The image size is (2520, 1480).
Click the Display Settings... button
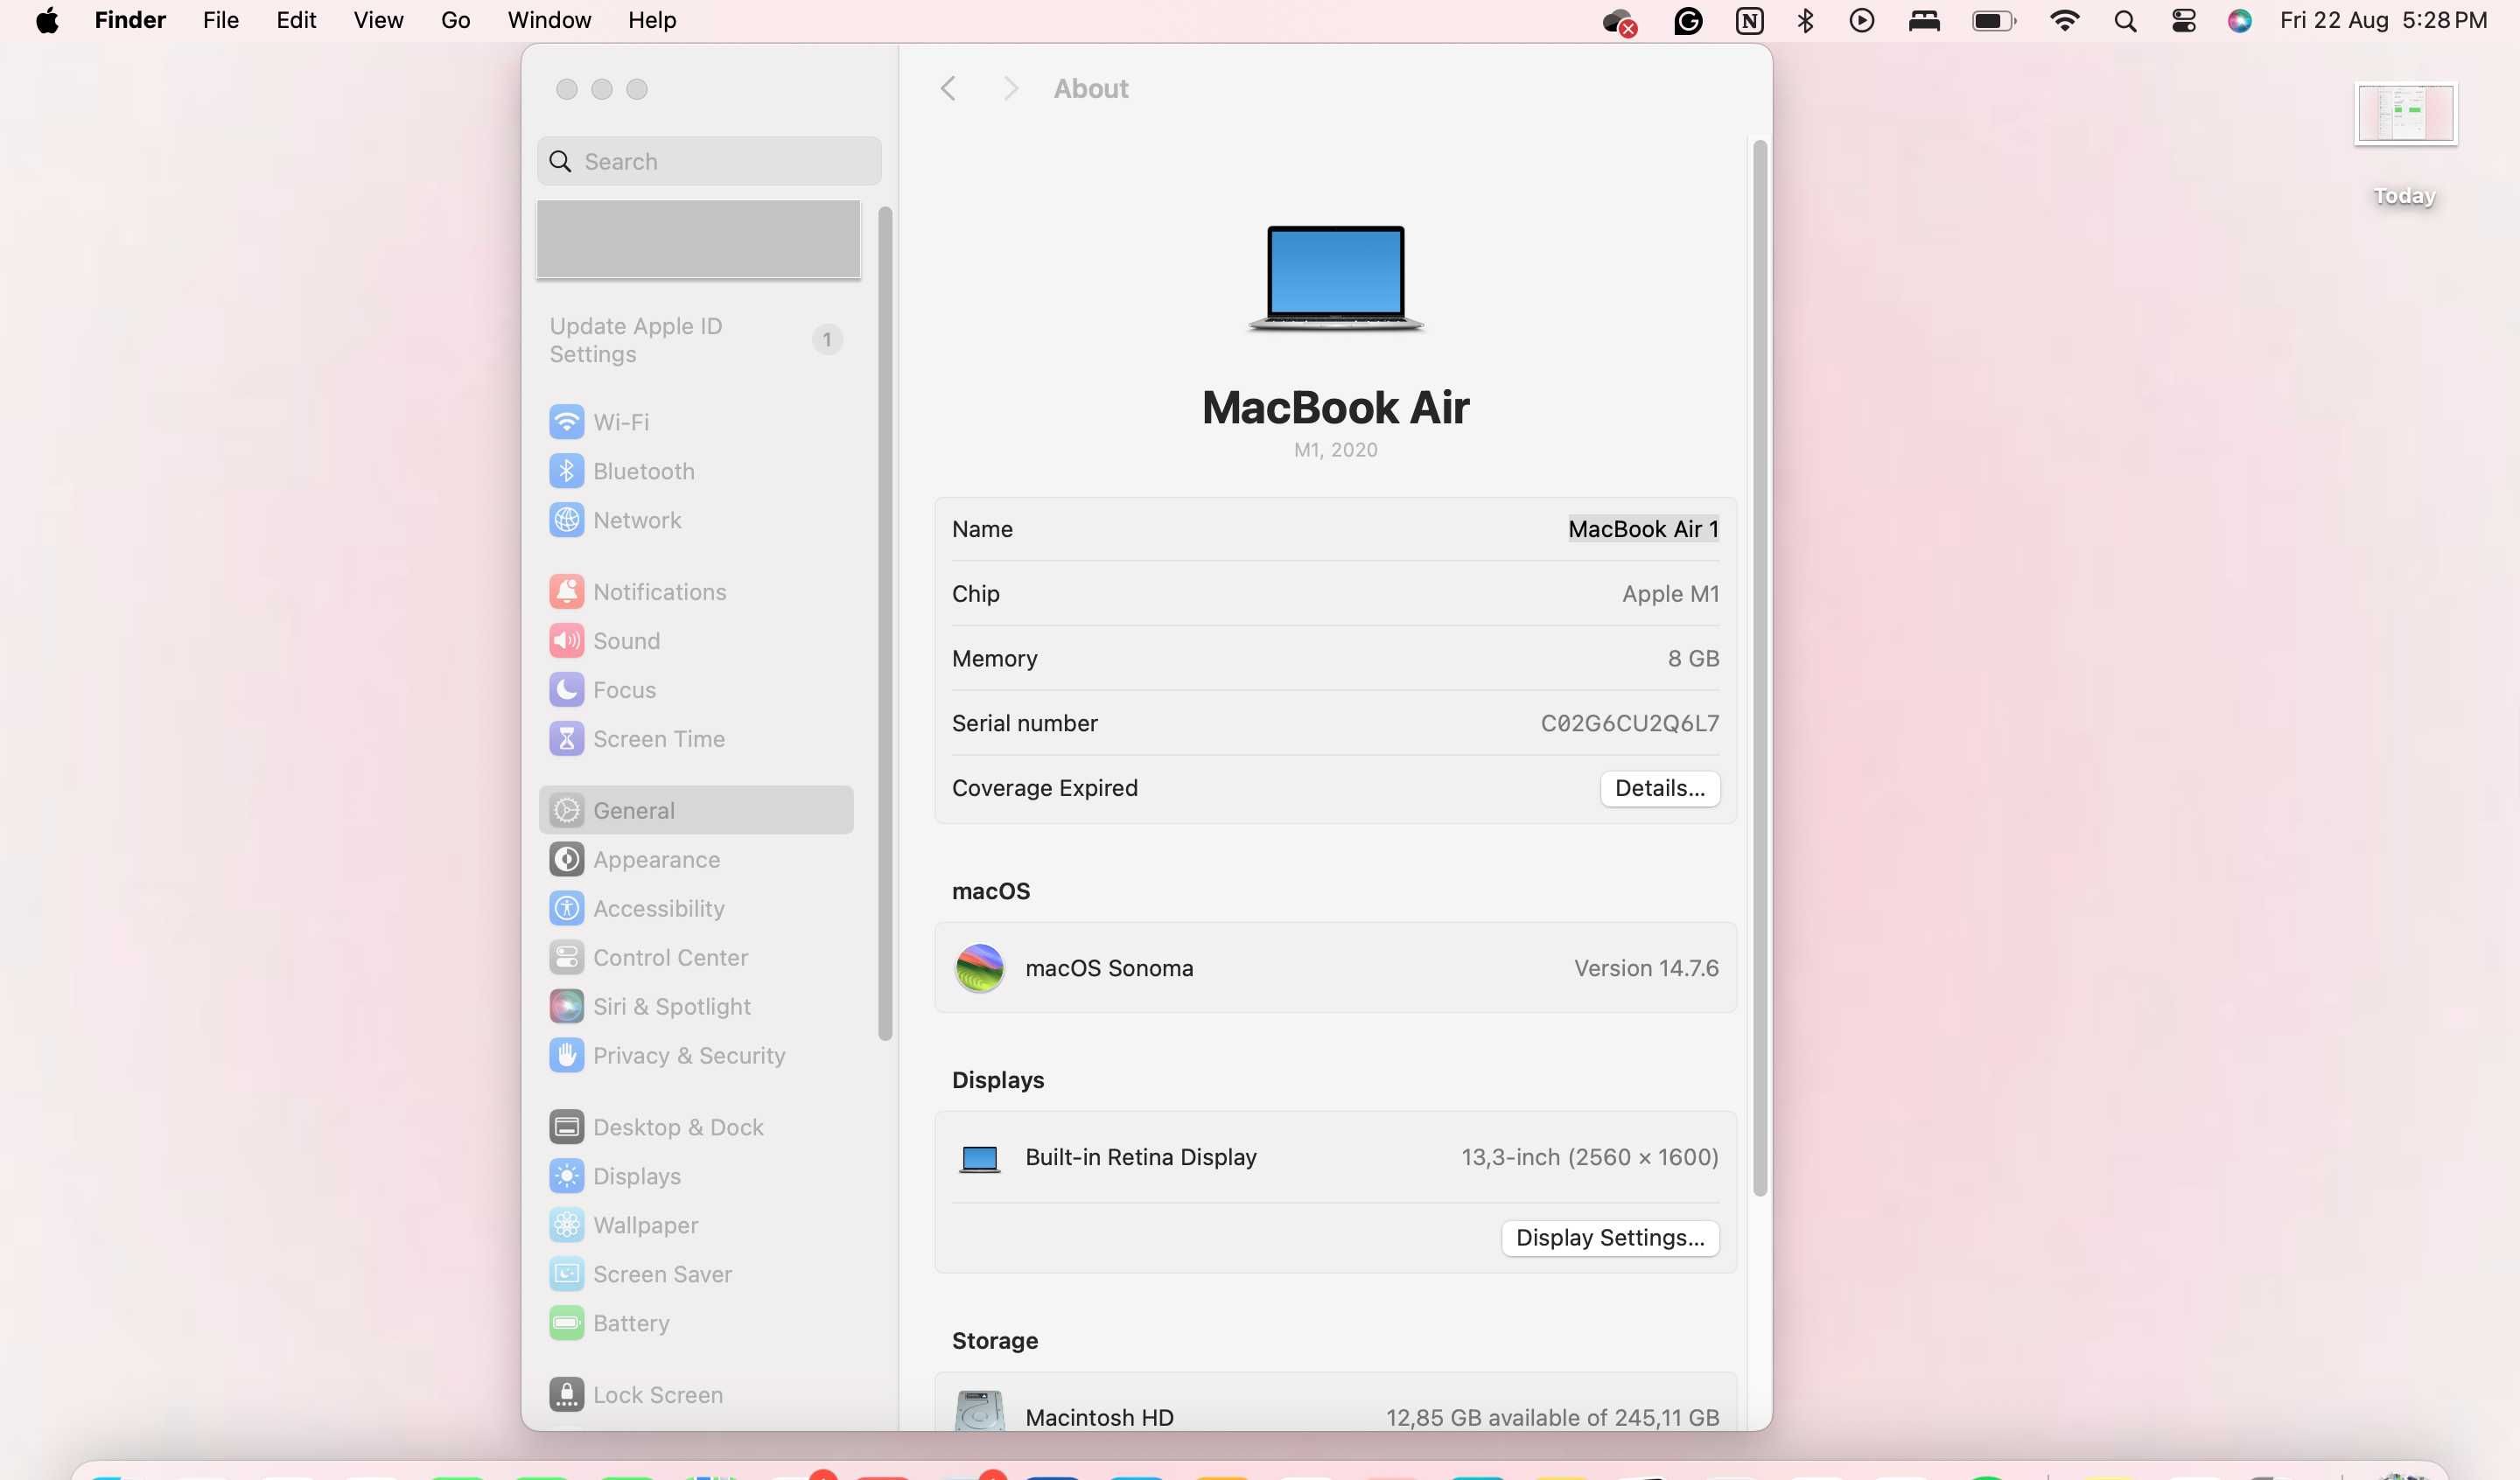(x=1610, y=1238)
